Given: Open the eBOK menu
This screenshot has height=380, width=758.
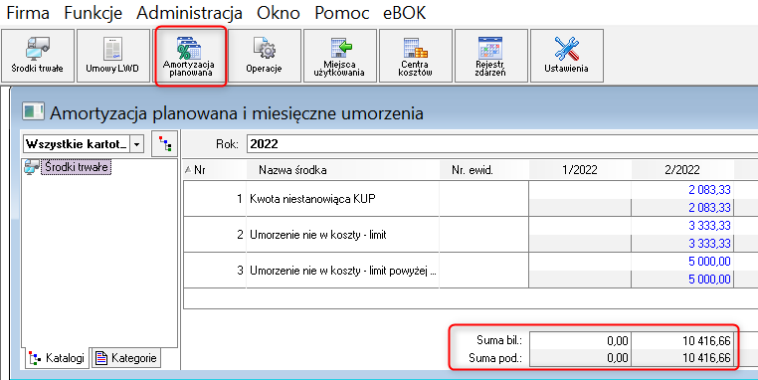Looking at the screenshot, I should click(404, 13).
